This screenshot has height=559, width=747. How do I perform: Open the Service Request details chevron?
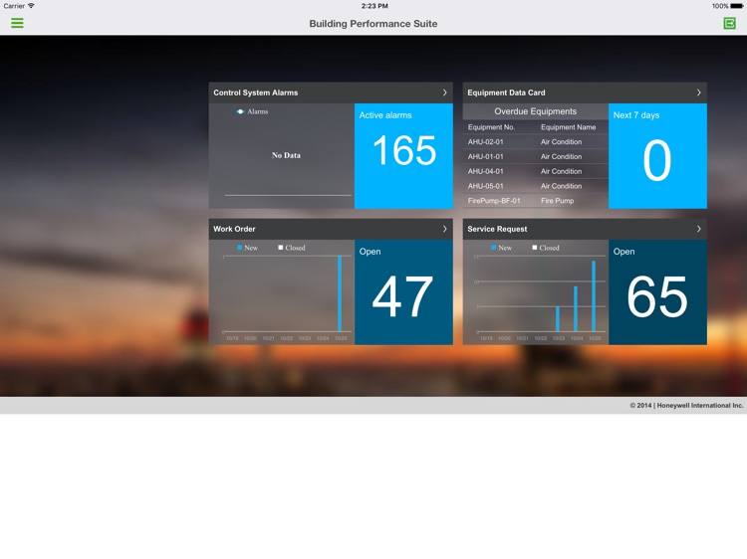[x=698, y=229]
